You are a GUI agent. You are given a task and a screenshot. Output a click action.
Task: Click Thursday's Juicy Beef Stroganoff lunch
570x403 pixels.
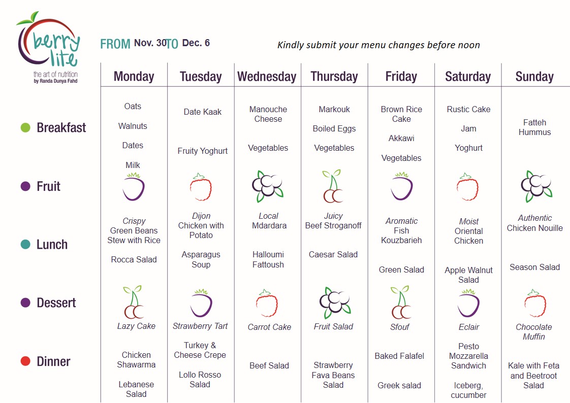333,221
